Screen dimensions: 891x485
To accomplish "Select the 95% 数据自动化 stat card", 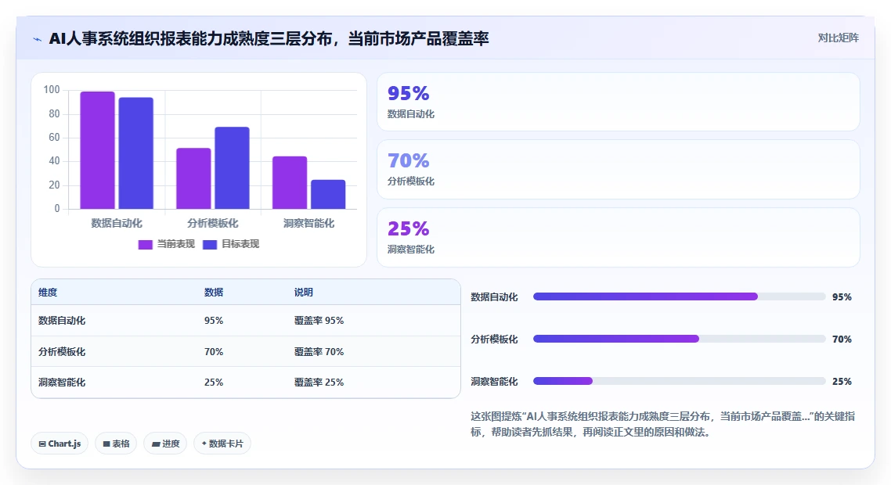I will tap(619, 102).
